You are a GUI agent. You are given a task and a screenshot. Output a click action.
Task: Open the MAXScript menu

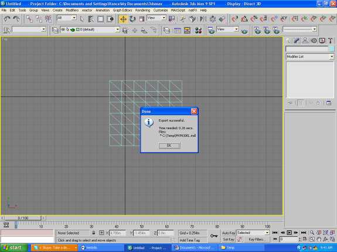tap(178, 10)
